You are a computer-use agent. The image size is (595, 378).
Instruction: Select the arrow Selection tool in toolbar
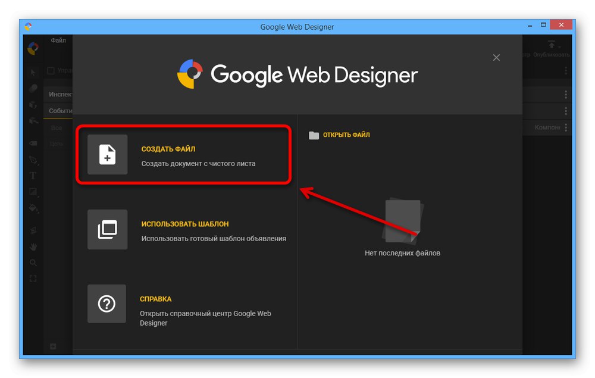(x=33, y=72)
